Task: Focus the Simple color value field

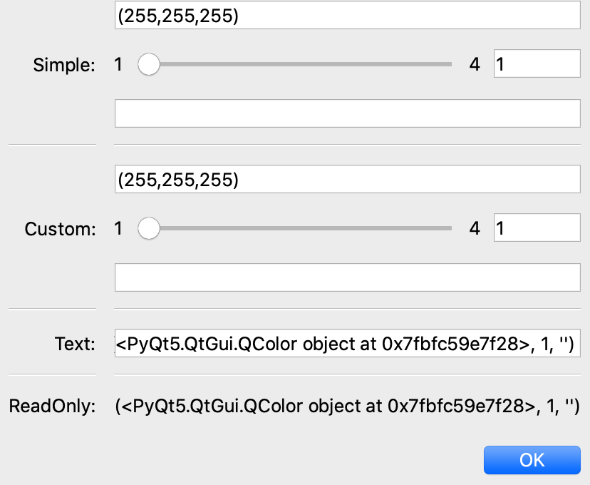Action: tap(347, 15)
